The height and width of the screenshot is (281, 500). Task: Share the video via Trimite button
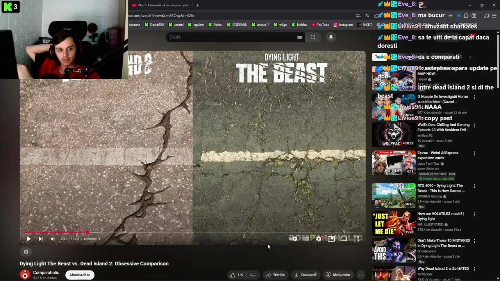pos(275,275)
